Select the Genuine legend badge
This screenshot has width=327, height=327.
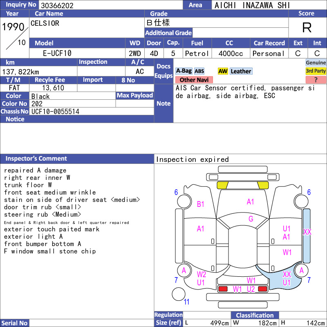click(316, 63)
